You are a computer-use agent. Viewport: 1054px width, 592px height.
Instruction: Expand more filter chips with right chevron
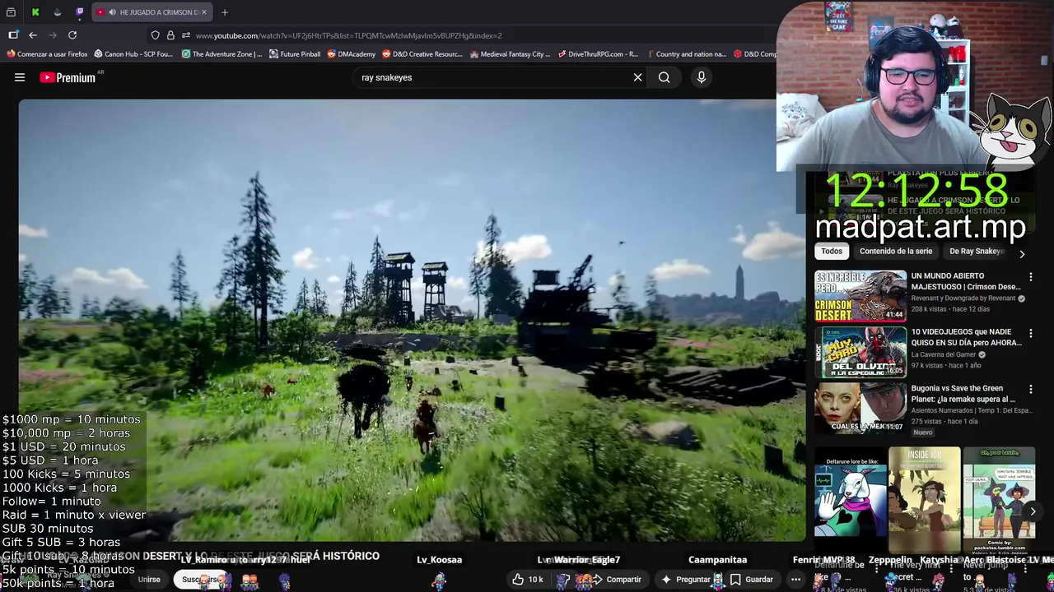tap(1022, 253)
